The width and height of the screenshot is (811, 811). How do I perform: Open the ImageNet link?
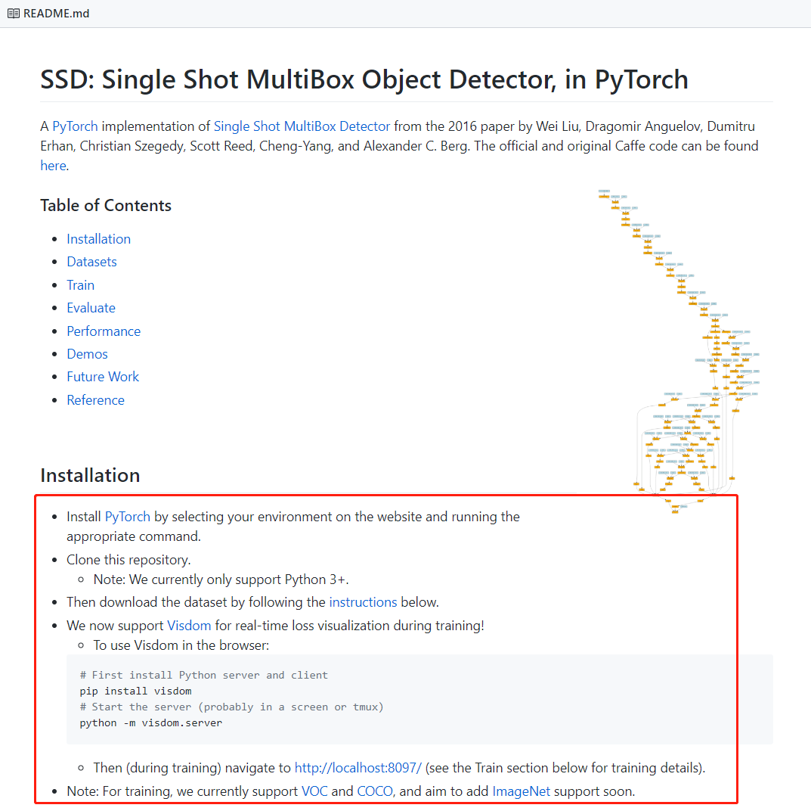pyautogui.click(x=522, y=791)
